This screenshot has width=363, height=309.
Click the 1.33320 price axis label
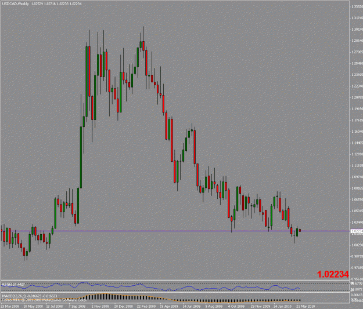(357, 7)
